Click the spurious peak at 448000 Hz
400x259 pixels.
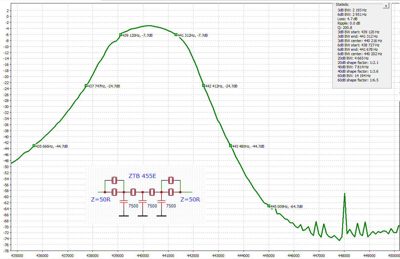344,194
